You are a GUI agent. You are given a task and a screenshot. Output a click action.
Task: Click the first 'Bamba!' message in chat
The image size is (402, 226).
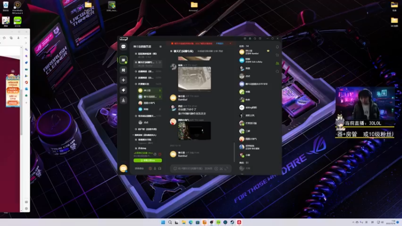coord(183,99)
